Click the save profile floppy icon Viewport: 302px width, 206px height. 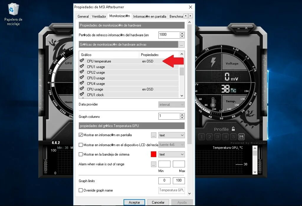pos(241,137)
